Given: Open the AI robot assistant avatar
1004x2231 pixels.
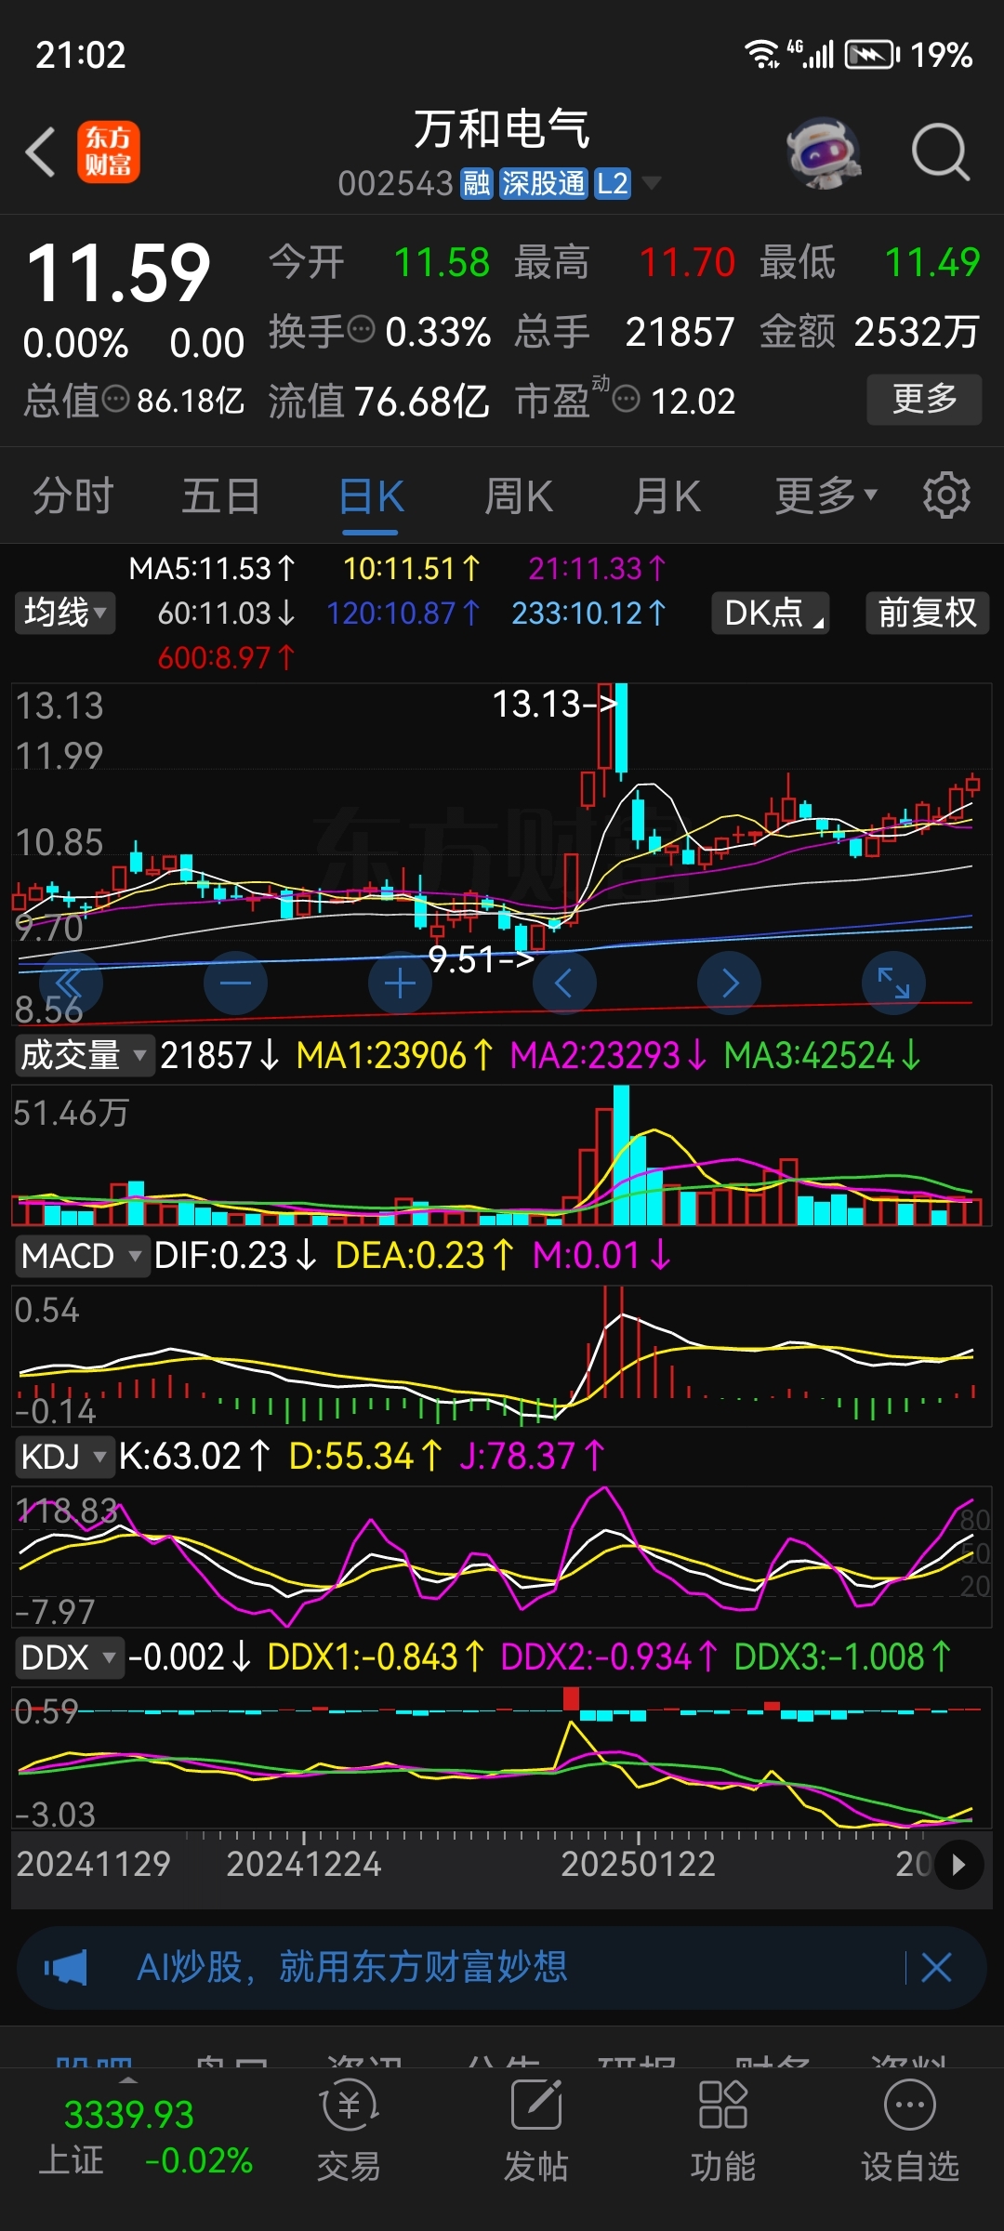Looking at the screenshot, I should [x=823, y=152].
